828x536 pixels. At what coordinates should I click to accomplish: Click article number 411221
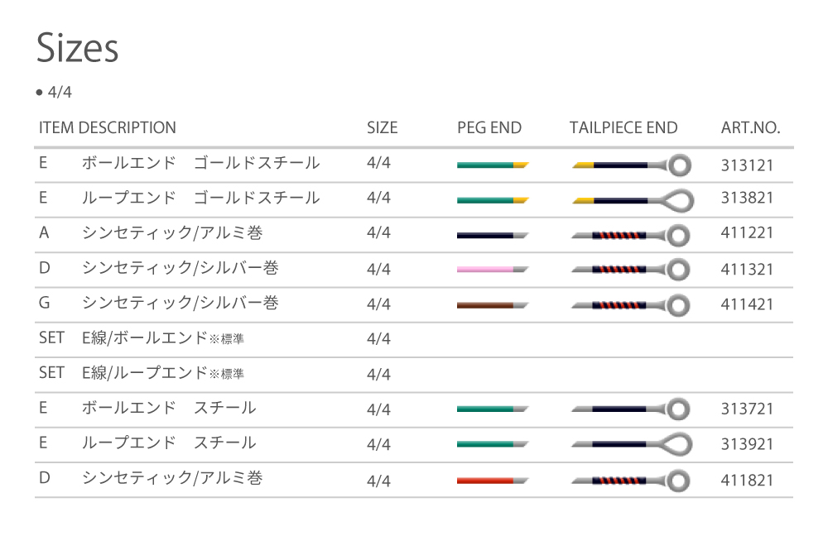pyautogui.click(x=747, y=233)
